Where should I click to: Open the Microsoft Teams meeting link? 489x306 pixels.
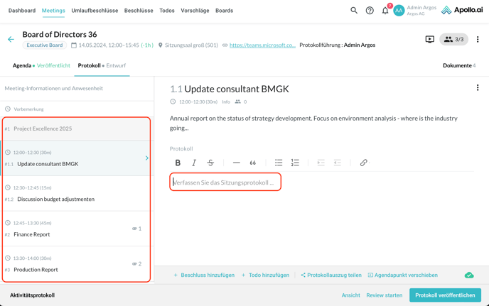pyautogui.click(x=262, y=45)
